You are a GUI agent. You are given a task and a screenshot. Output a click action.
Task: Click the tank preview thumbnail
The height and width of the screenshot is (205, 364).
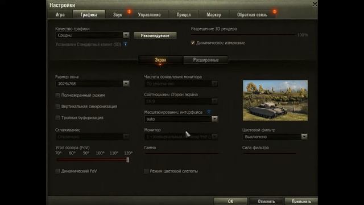pos(275,100)
